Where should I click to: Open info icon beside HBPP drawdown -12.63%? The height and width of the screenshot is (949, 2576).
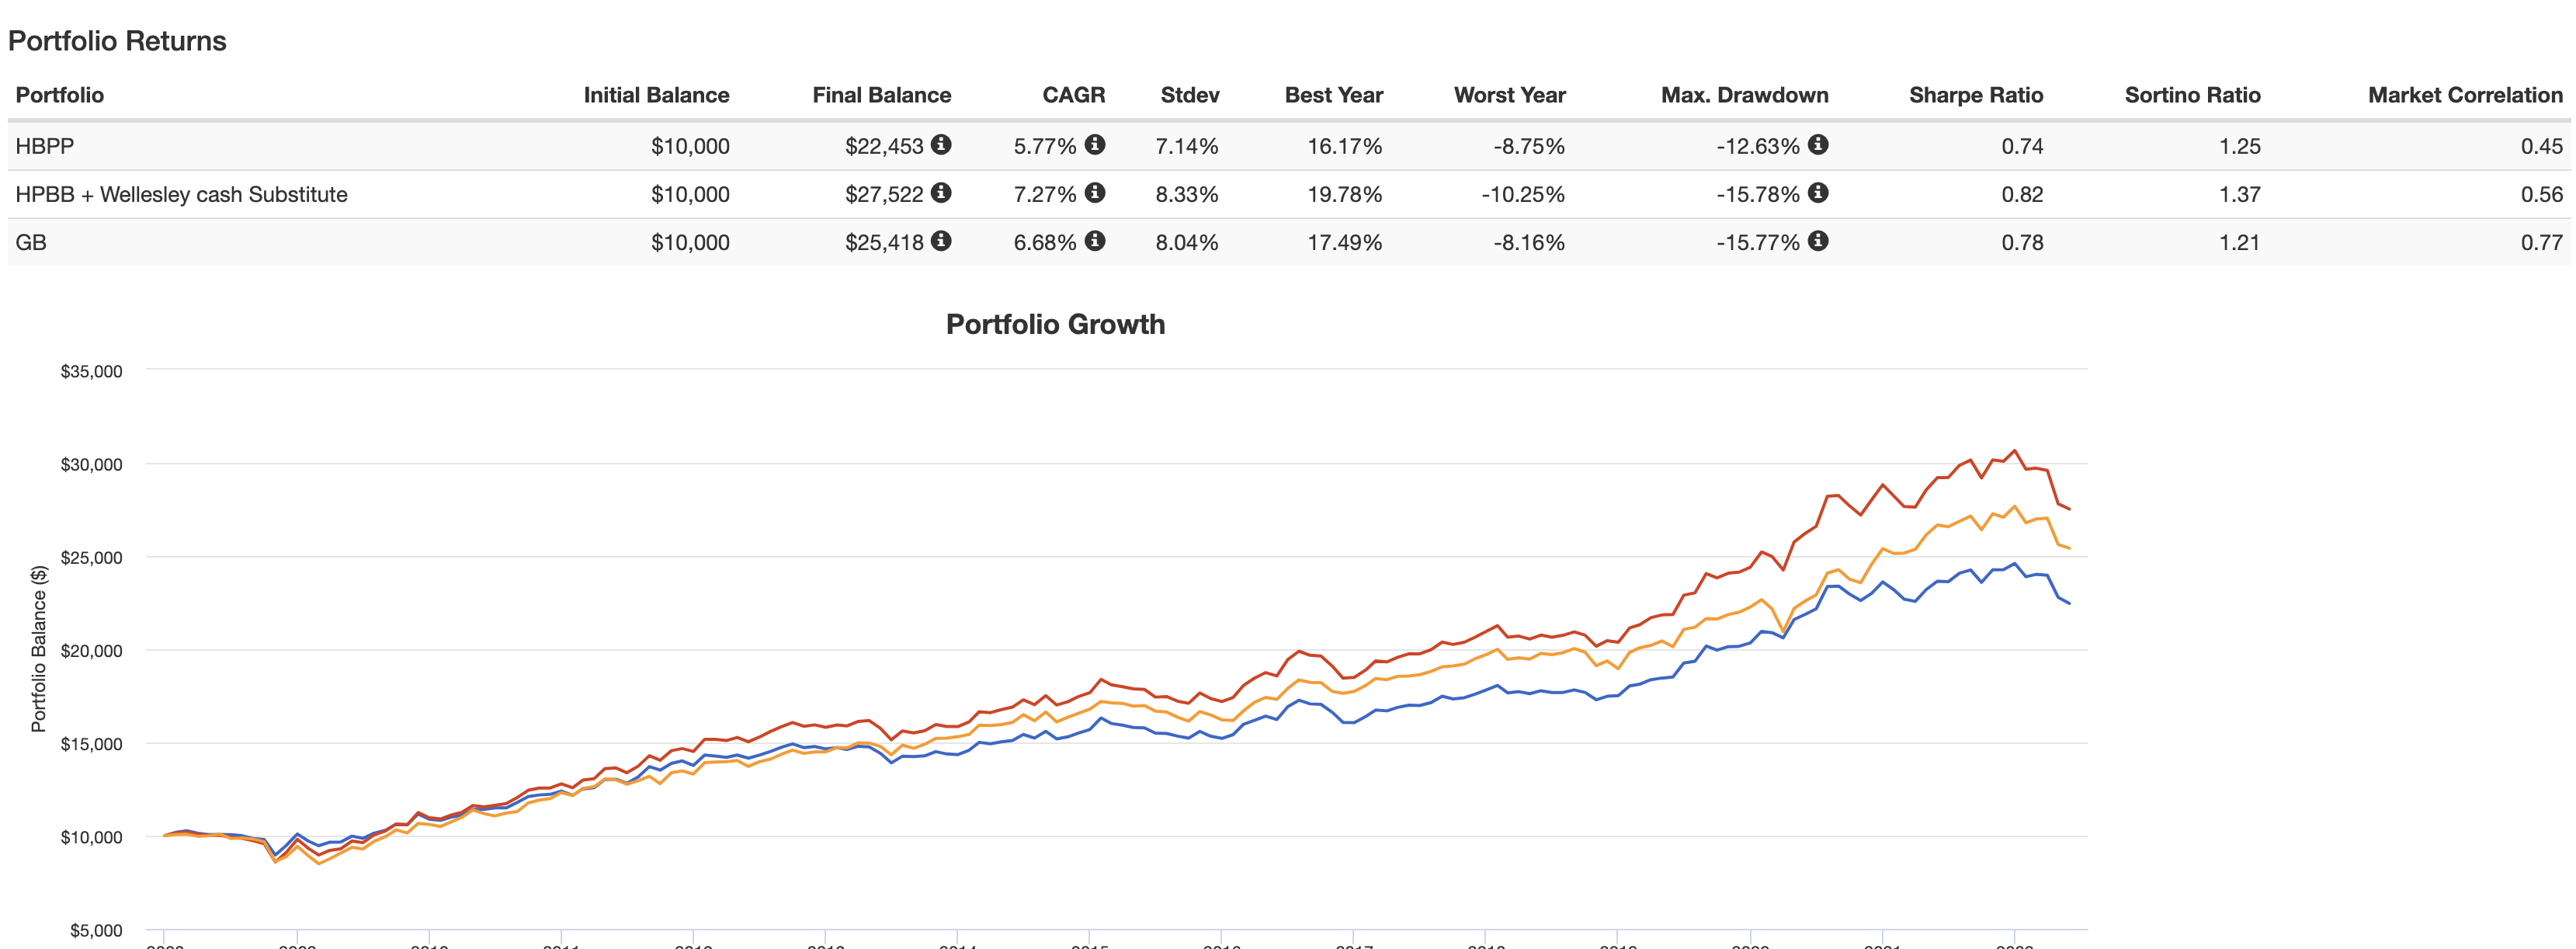click(x=1818, y=145)
